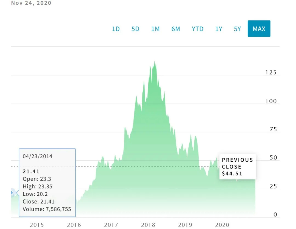Image resolution: width=296 pixels, height=229 pixels.
Task: Choose the 1M range option
Action: 155,29
